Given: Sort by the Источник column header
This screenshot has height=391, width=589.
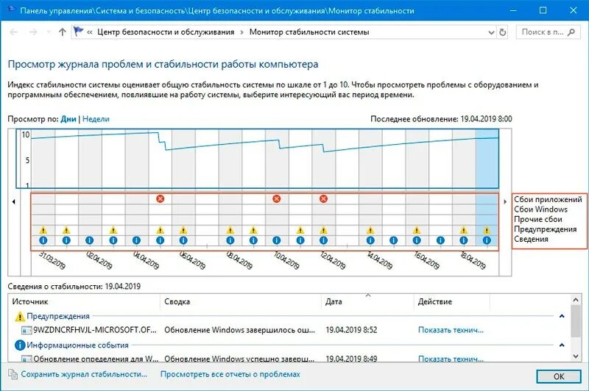Looking at the screenshot, I should point(85,301).
